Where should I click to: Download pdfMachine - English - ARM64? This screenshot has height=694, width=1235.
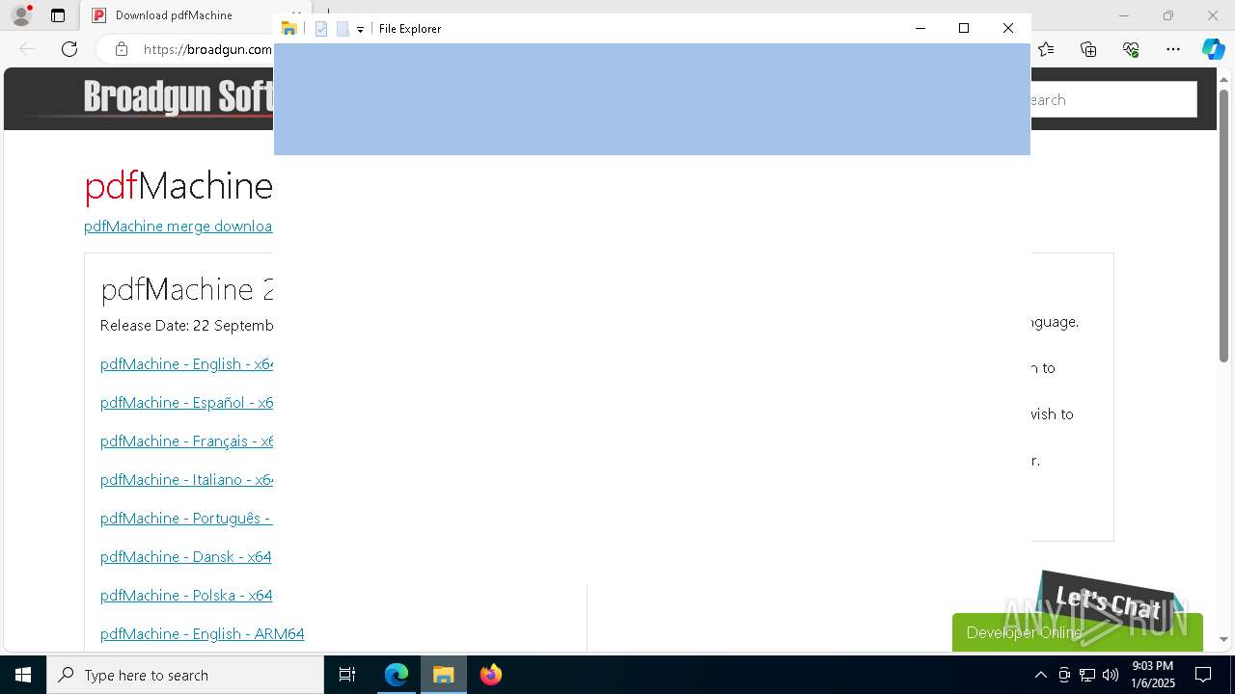tap(202, 634)
